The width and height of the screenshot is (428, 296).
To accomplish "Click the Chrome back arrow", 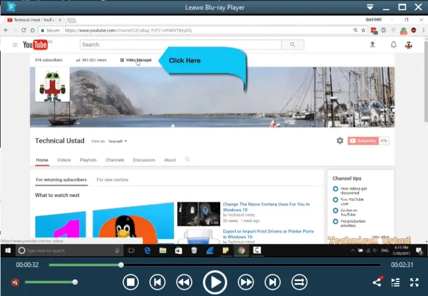I will (x=6, y=30).
